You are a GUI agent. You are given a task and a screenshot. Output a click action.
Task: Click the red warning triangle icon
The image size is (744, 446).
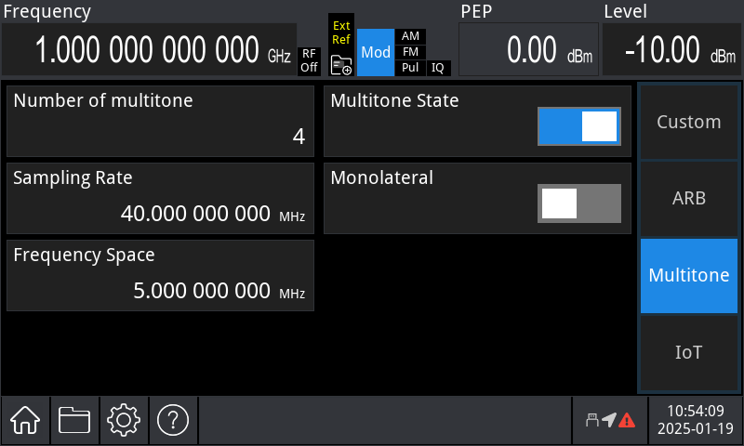point(626,421)
